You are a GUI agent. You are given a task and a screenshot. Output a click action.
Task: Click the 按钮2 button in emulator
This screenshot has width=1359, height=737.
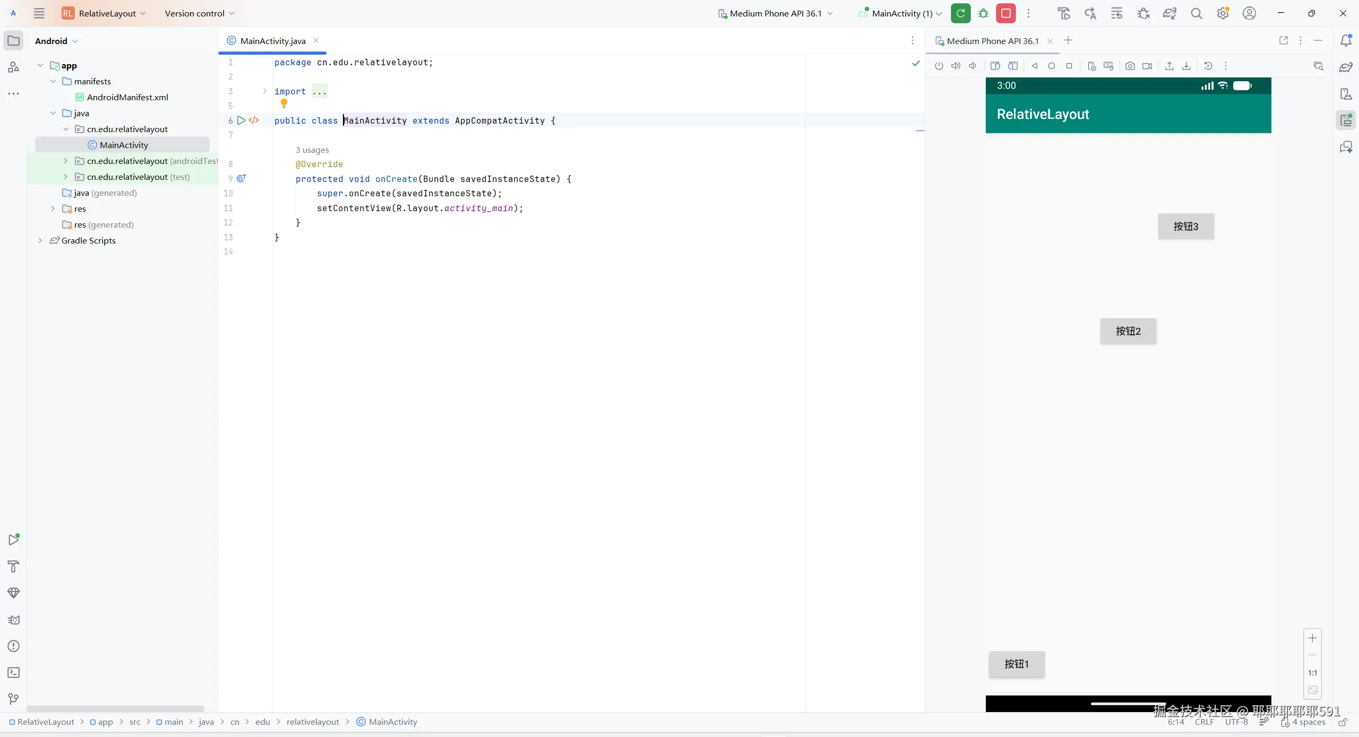1128,331
